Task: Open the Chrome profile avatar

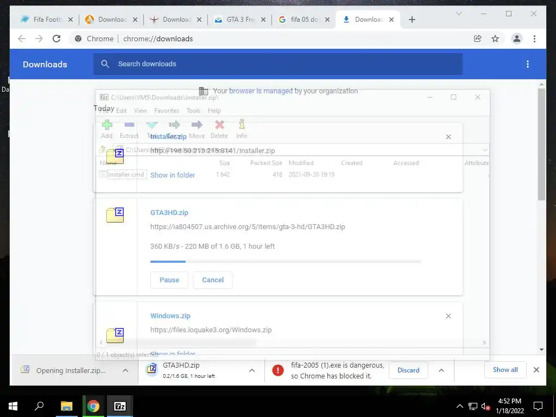Action: coord(517,39)
